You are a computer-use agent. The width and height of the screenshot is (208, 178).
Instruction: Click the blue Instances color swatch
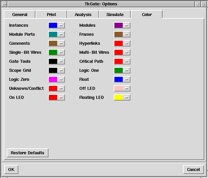[53, 25]
